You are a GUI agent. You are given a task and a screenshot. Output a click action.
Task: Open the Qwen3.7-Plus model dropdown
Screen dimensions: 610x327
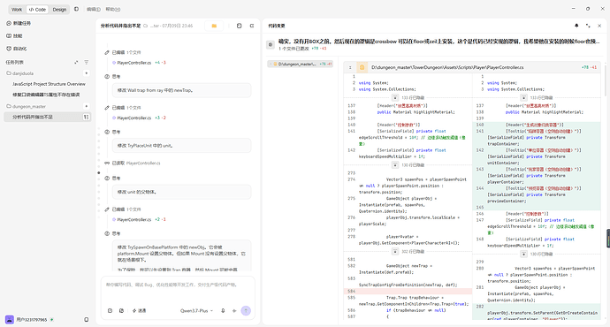[196, 311]
